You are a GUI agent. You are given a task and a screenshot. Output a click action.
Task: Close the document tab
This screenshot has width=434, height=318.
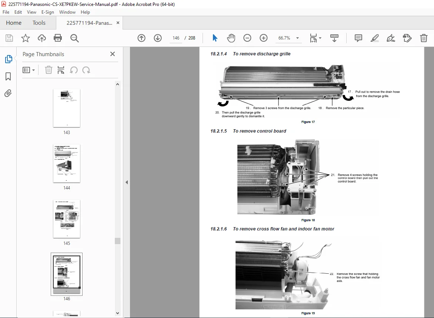coord(118,23)
